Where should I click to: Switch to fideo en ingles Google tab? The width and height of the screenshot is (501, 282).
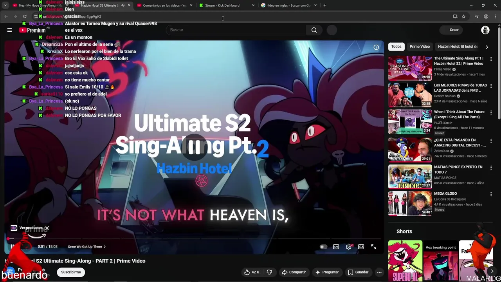(x=289, y=5)
